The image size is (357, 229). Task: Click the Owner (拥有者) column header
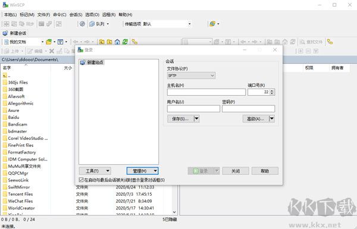(339, 68)
